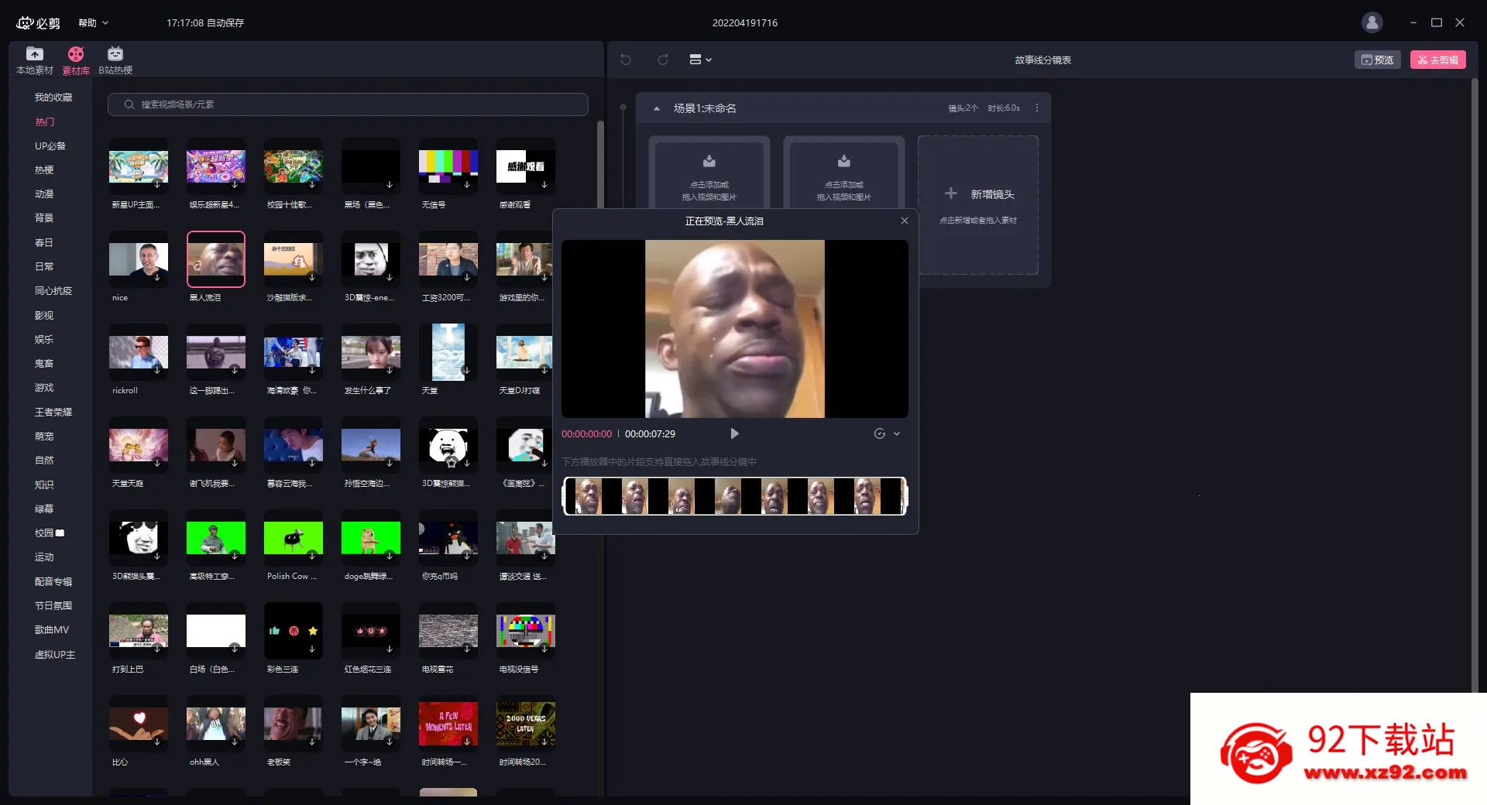The height and width of the screenshot is (805, 1487).
Task: Download the 电视没信号 clip via arrow icon
Action: coord(544,649)
